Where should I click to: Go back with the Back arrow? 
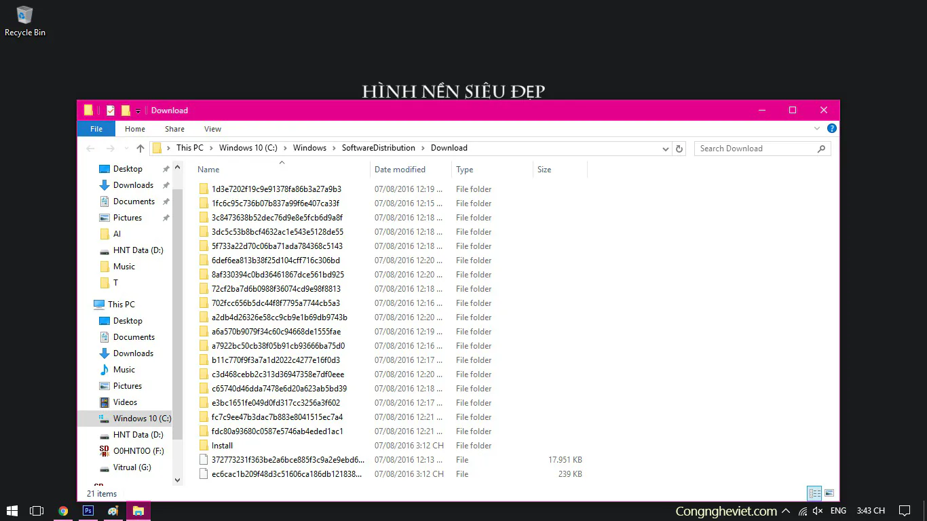pyautogui.click(x=90, y=148)
